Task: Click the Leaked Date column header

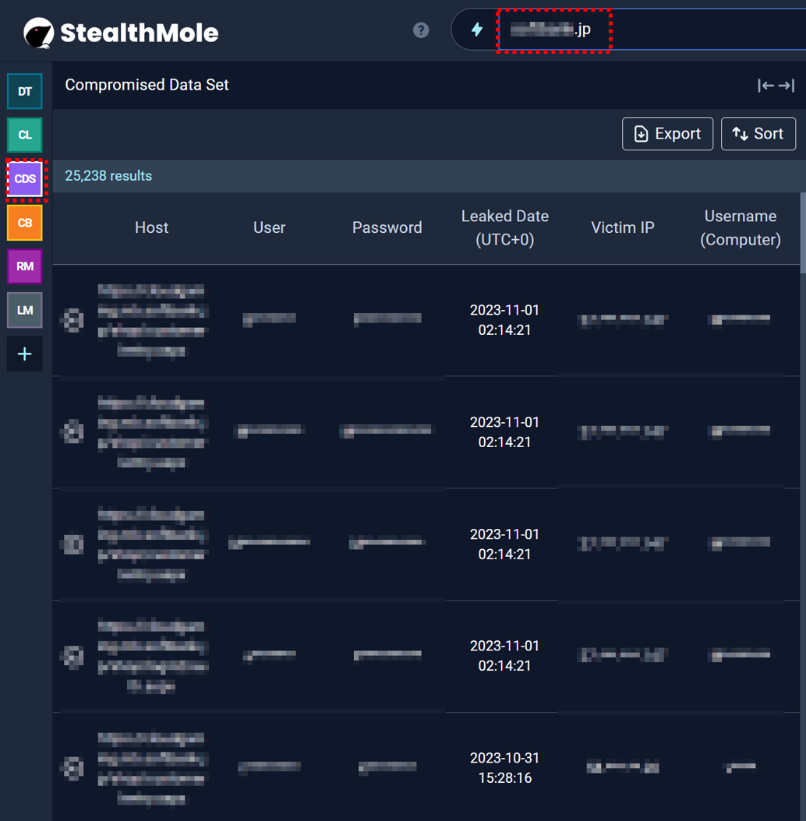Action: (504, 228)
